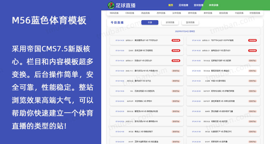Go to NBA直播 category link
The image size is (270, 144).
click(114, 13)
